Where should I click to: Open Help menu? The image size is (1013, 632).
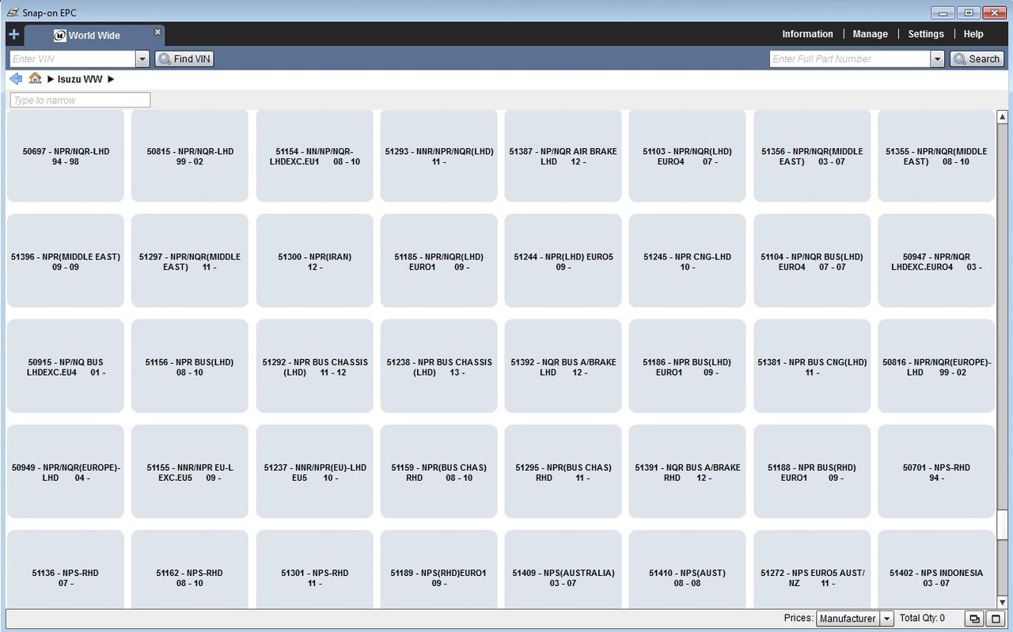tap(973, 34)
